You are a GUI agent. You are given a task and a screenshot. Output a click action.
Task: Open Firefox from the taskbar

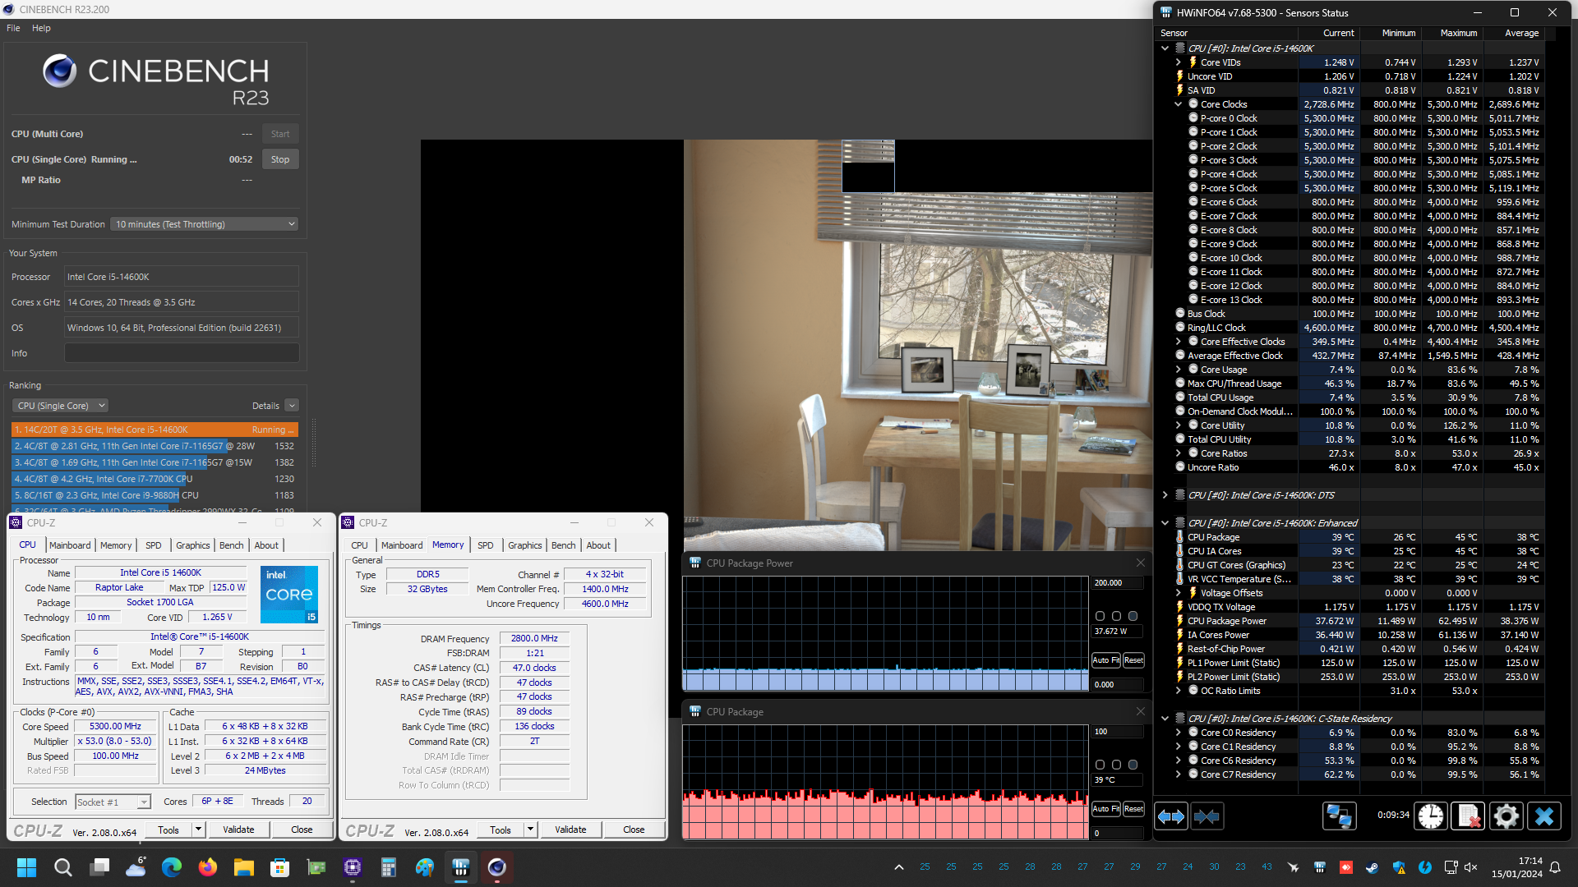pyautogui.click(x=208, y=867)
